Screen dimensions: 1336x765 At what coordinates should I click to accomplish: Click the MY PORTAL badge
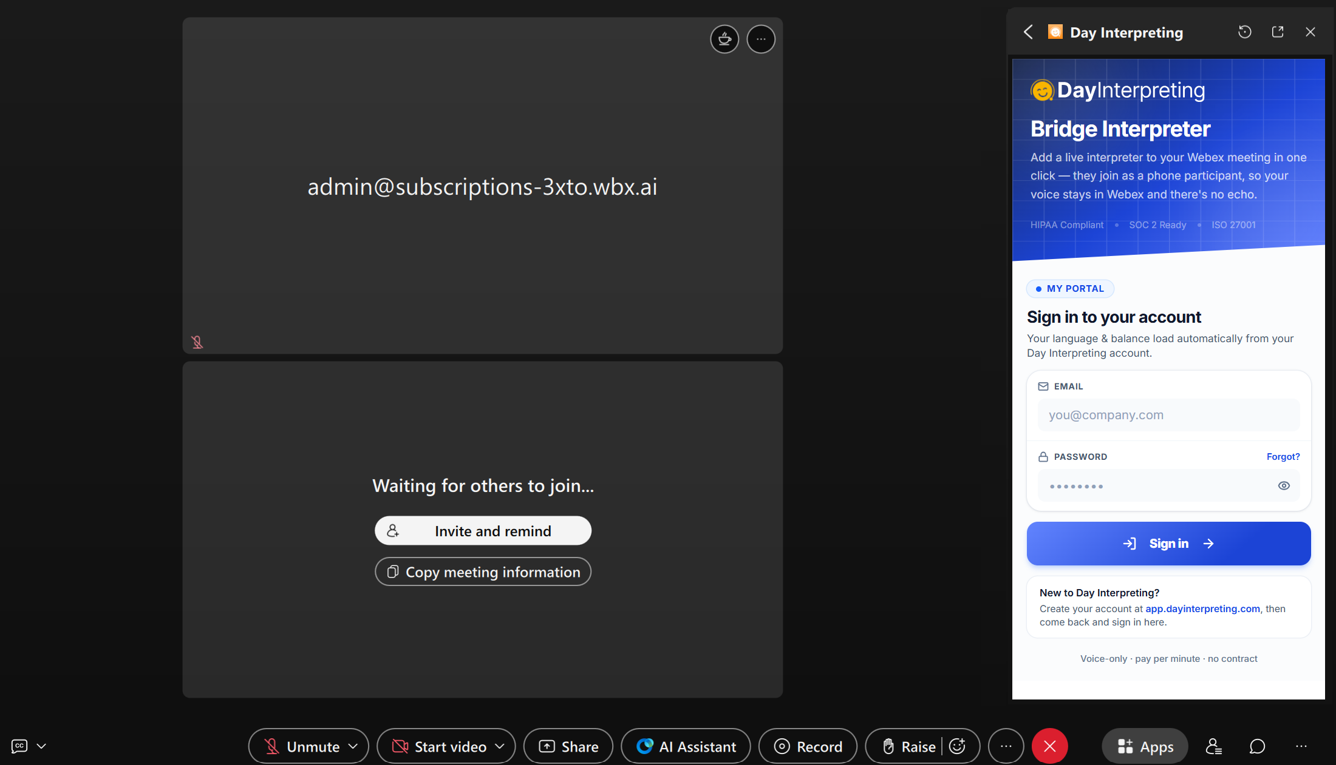point(1070,289)
